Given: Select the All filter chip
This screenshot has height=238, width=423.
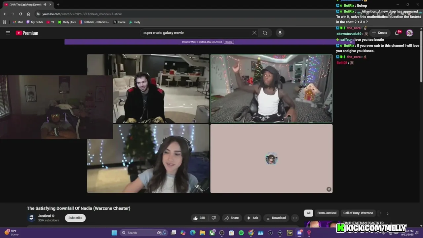Looking at the screenshot, I should pyautogui.click(x=309, y=213).
